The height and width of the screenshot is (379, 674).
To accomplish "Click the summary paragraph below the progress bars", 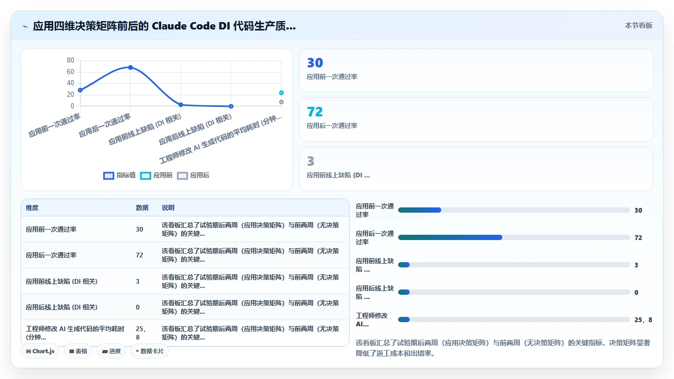I will click(503, 348).
